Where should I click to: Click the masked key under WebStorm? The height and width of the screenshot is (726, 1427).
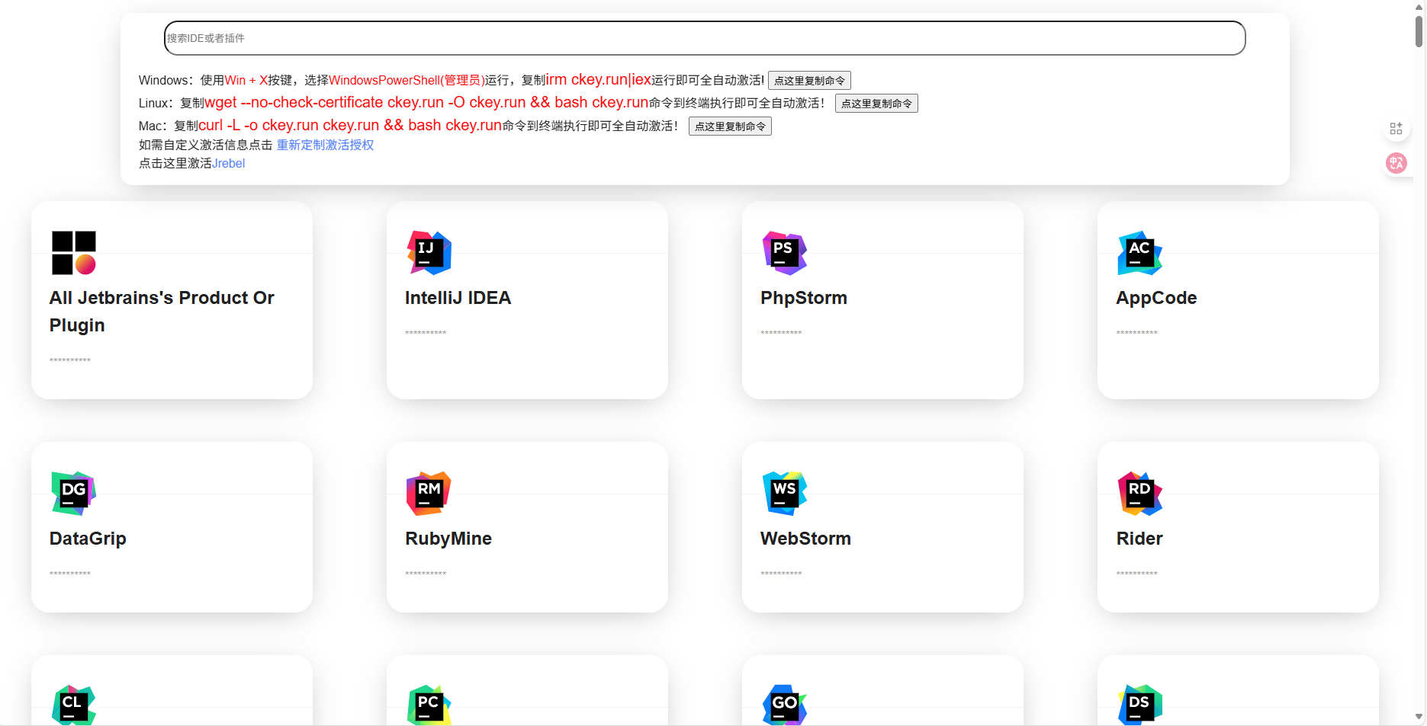click(781, 574)
